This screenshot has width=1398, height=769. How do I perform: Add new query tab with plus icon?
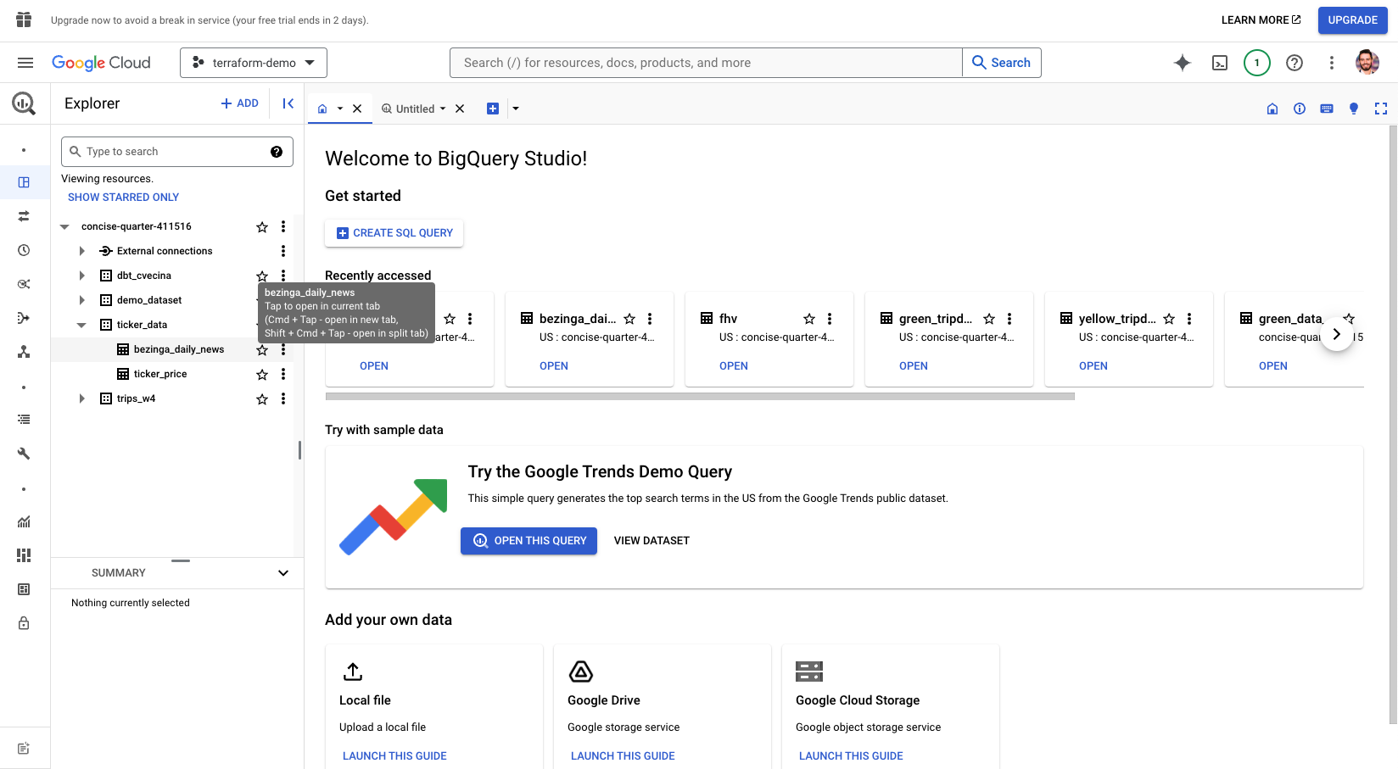click(x=493, y=109)
